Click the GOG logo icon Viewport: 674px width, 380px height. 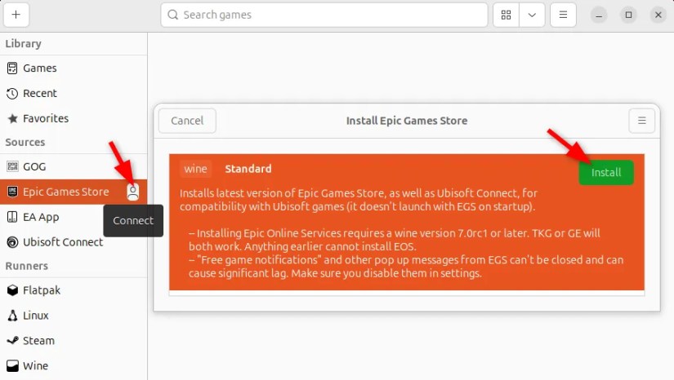click(12, 166)
